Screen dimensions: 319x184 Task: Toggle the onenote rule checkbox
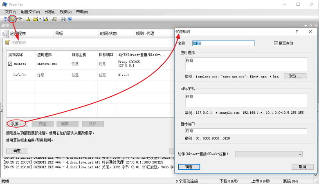pos(10,64)
